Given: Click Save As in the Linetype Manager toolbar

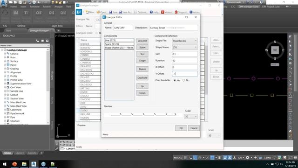Looking at the screenshot, I should tap(125, 12).
